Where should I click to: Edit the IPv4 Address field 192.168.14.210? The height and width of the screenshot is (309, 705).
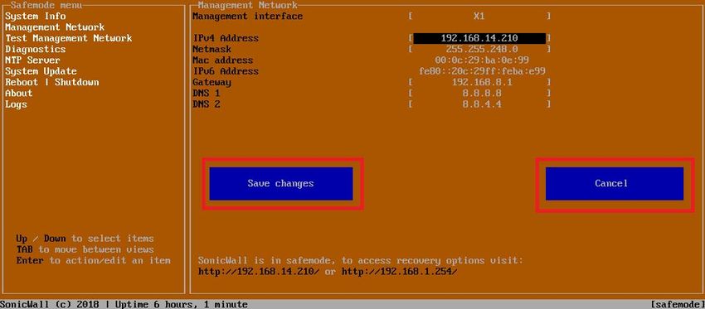pos(479,38)
